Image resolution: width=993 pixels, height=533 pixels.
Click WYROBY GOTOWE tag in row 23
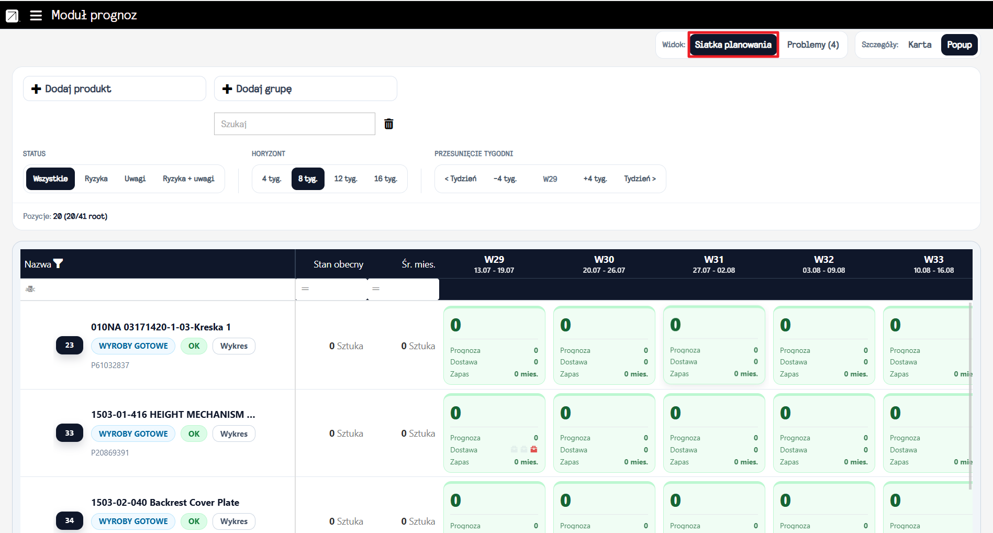[x=133, y=346]
